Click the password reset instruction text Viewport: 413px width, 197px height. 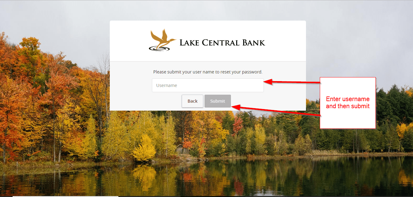tap(208, 72)
